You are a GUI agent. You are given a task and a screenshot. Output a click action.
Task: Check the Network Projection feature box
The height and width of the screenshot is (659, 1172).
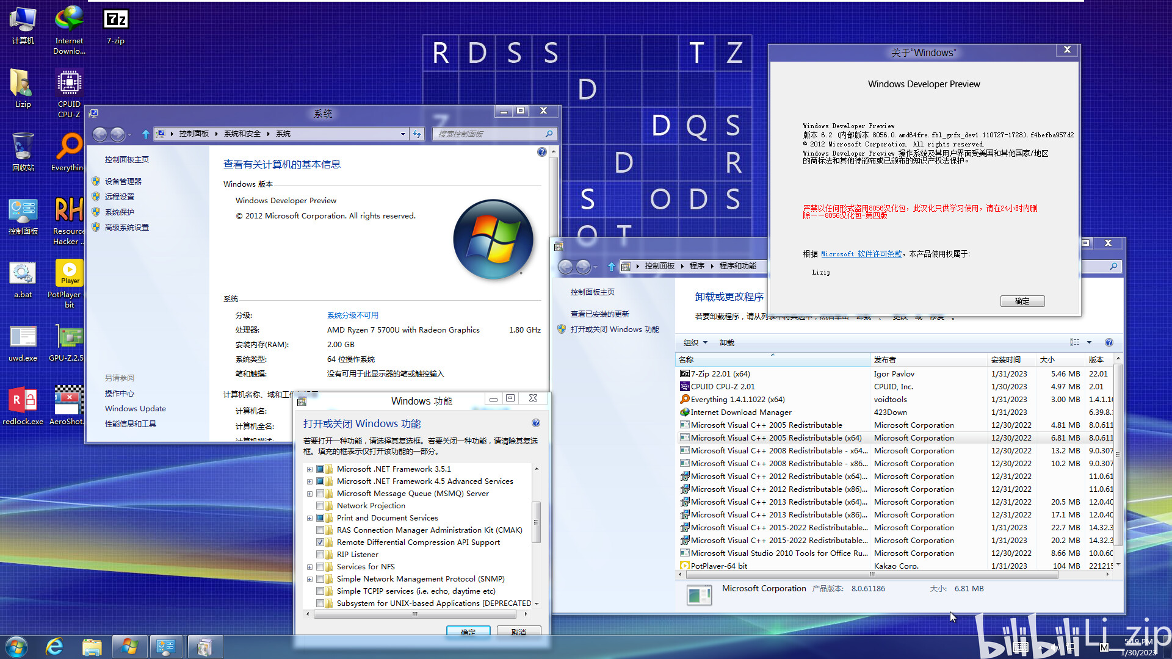(320, 506)
